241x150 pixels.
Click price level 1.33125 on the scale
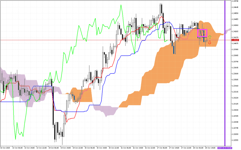point(235,104)
